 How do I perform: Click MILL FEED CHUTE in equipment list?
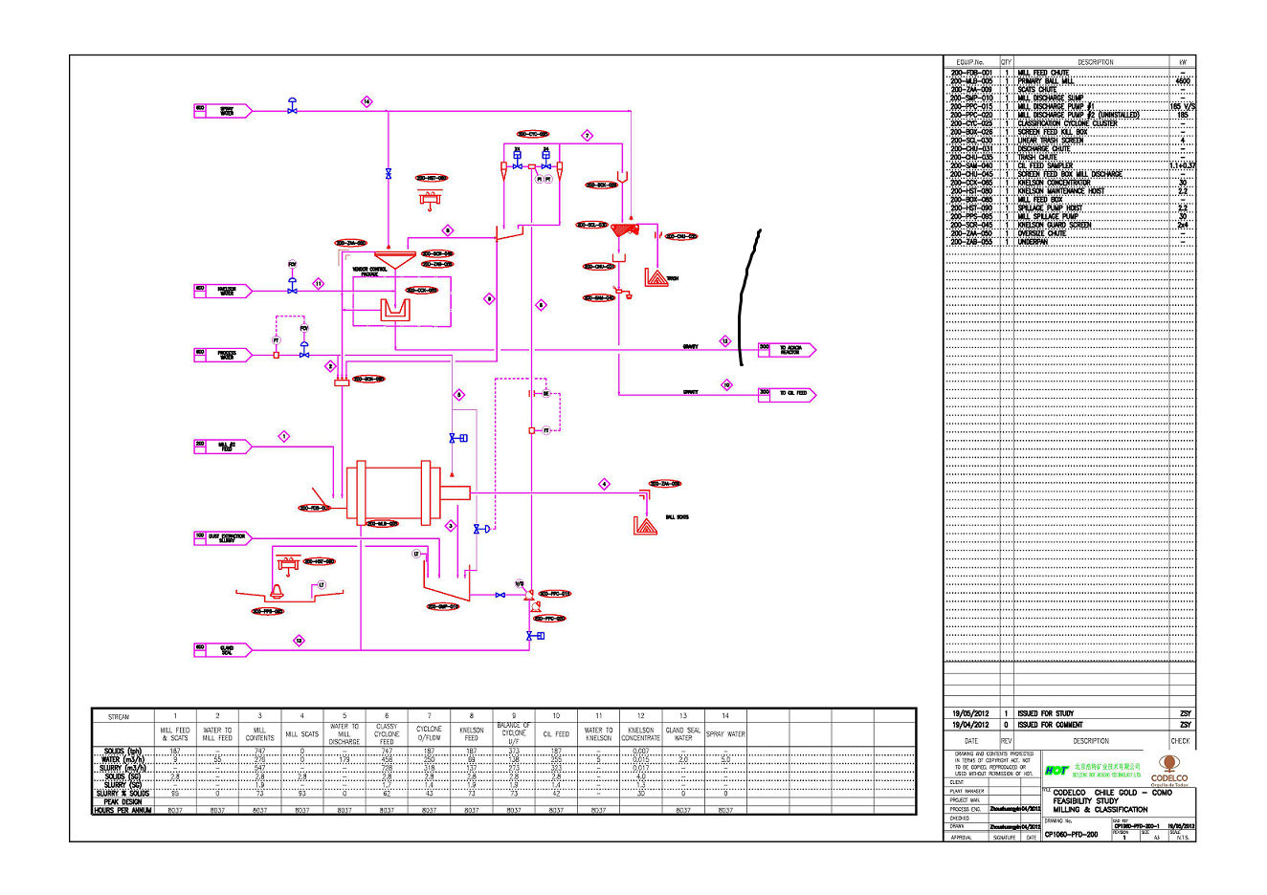click(1043, 73)
